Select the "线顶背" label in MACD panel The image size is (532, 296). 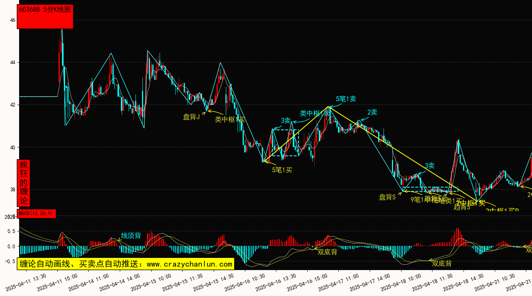coord(131,236)
